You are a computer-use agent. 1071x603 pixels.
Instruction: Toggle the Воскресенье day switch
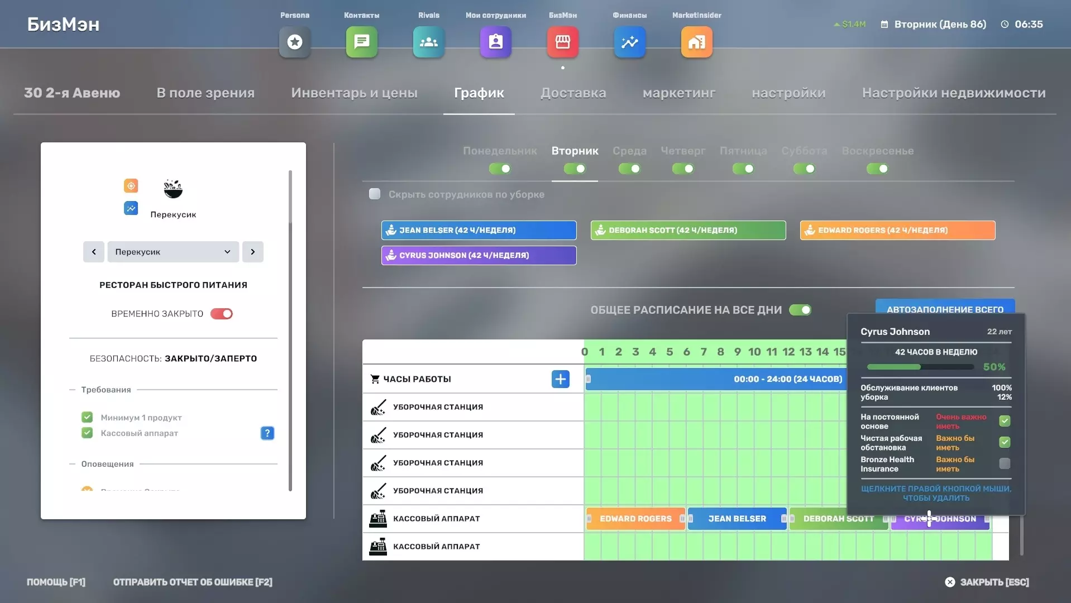877,169
